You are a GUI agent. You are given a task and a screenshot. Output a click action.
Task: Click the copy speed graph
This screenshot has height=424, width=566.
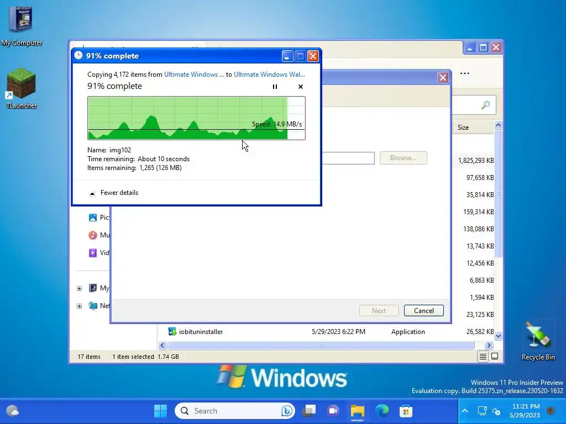pos(196,118)
